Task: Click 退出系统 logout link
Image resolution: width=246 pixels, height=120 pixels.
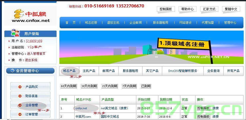Action: (31, 60)
